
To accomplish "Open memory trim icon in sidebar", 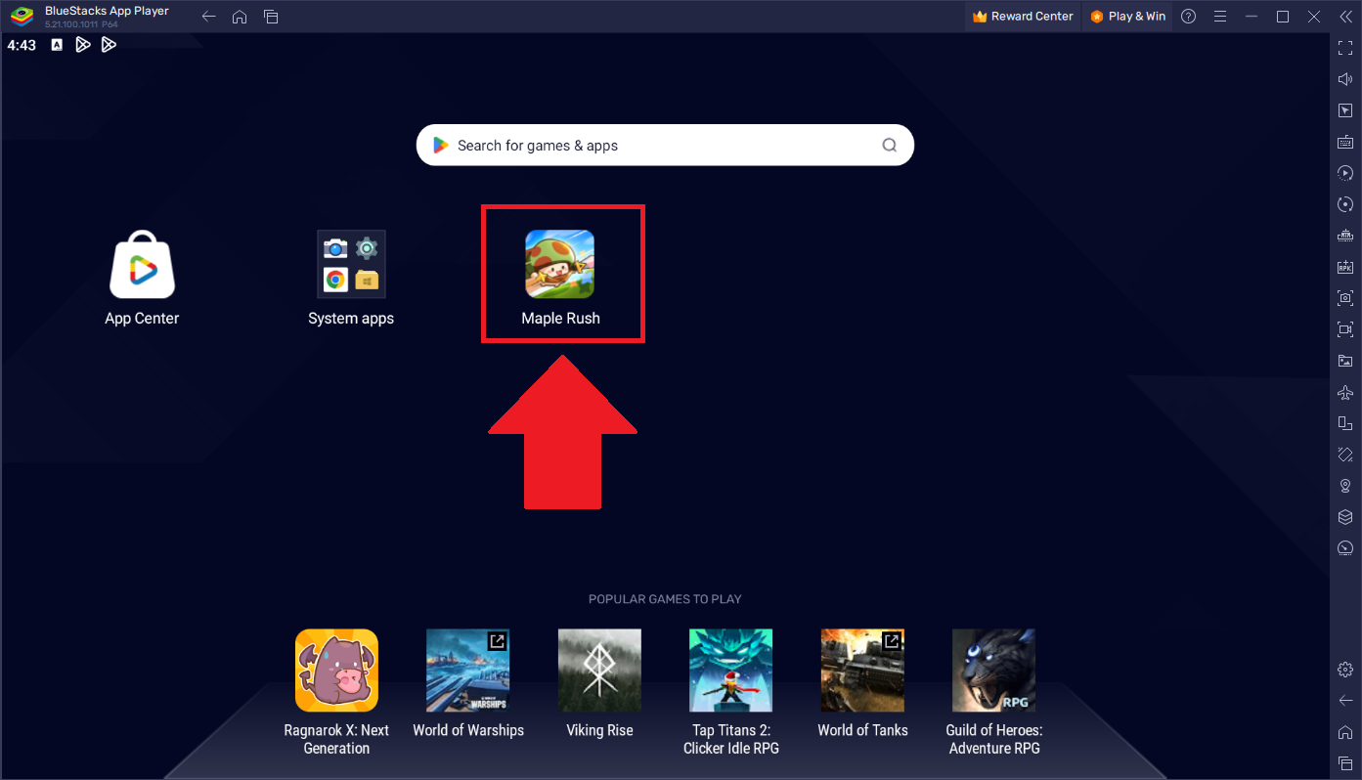I will (x=1345, y=236).
